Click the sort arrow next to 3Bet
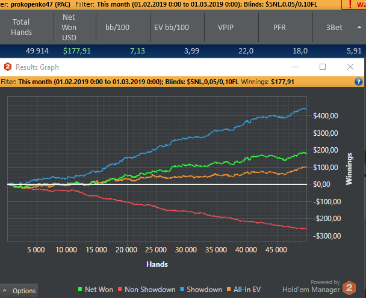Image resolution: width=366 pixels, height=298 pixels. click(x=359, y=27)
